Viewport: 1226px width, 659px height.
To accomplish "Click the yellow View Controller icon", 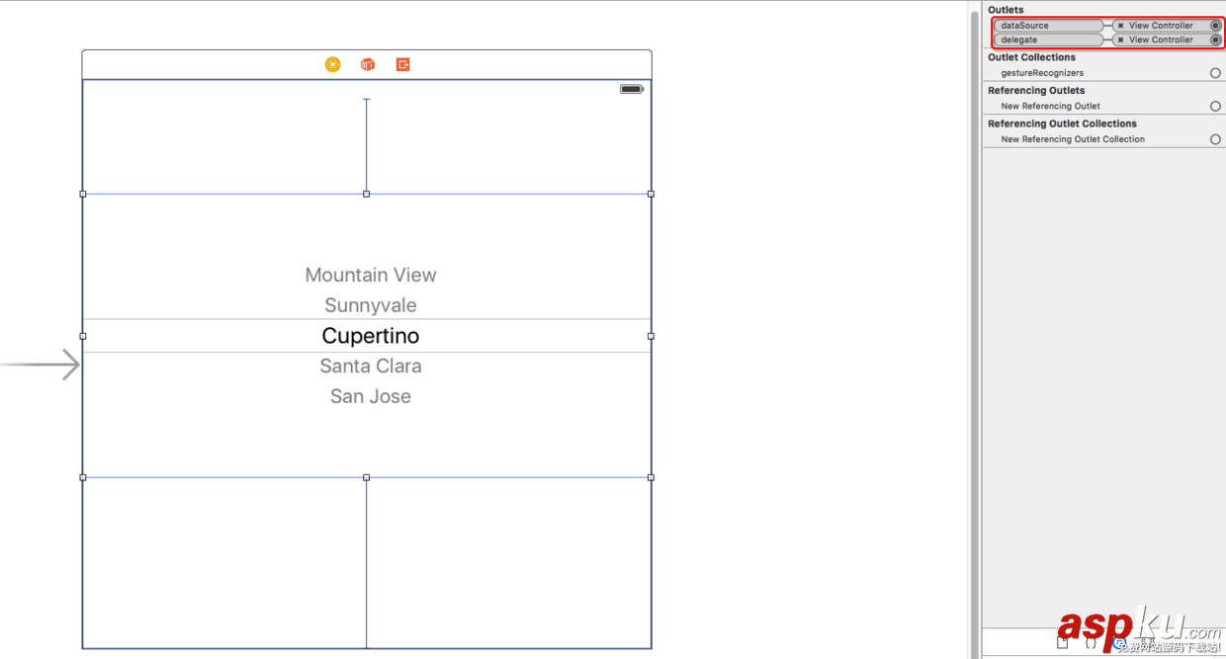I will click(333, 64).
